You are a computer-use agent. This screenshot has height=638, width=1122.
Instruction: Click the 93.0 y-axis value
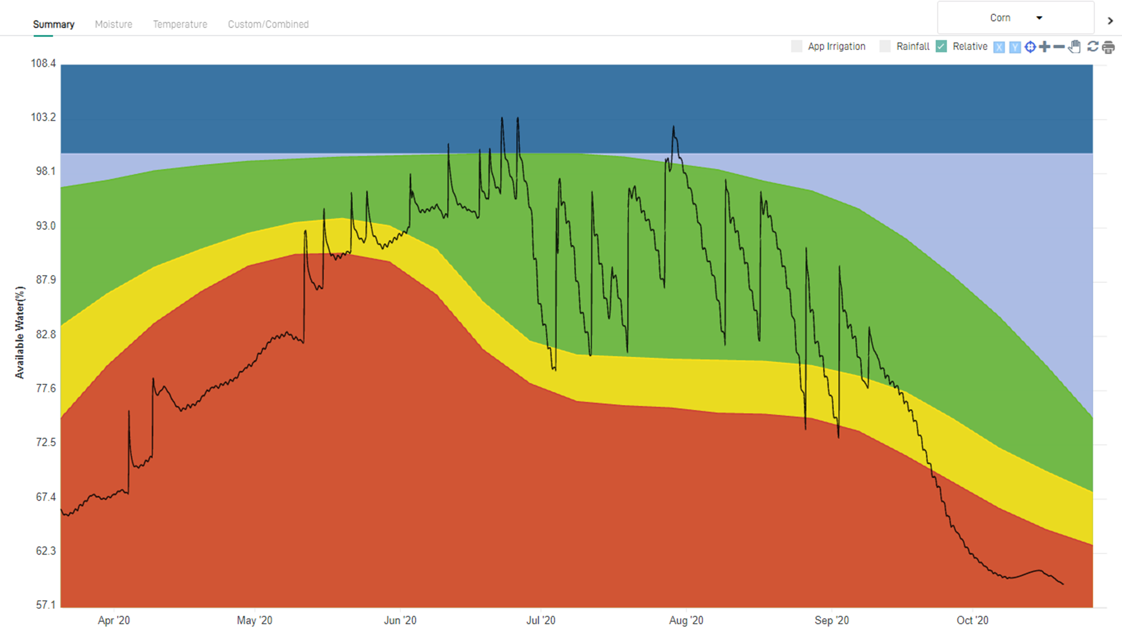point(46,226)
